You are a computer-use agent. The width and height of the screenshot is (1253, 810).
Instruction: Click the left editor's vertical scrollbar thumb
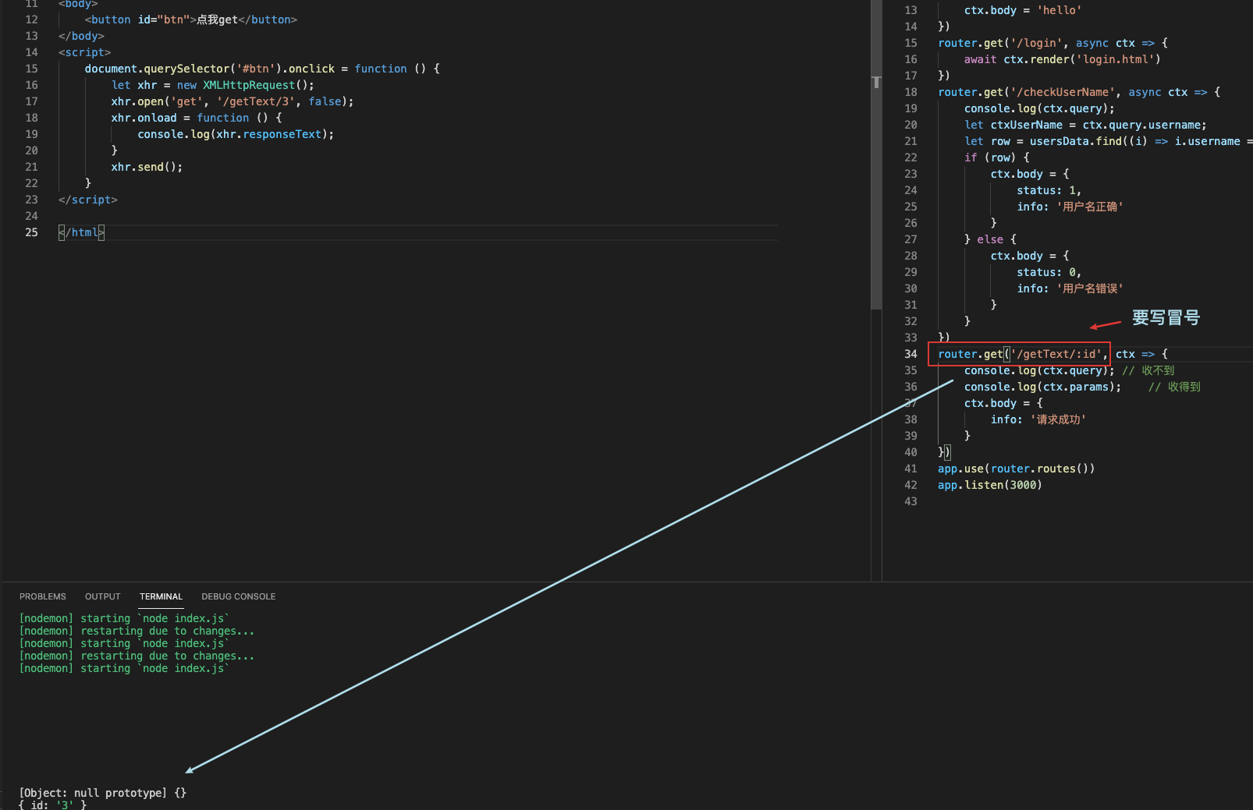[x=876, y=154]
